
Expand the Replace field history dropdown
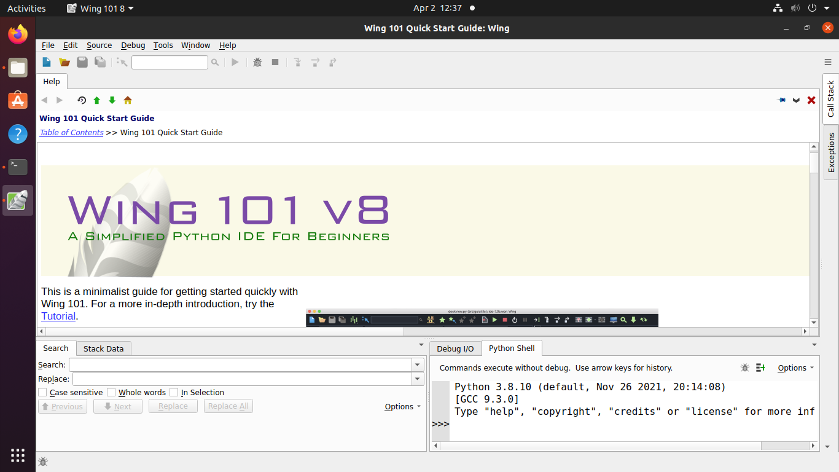418,379
